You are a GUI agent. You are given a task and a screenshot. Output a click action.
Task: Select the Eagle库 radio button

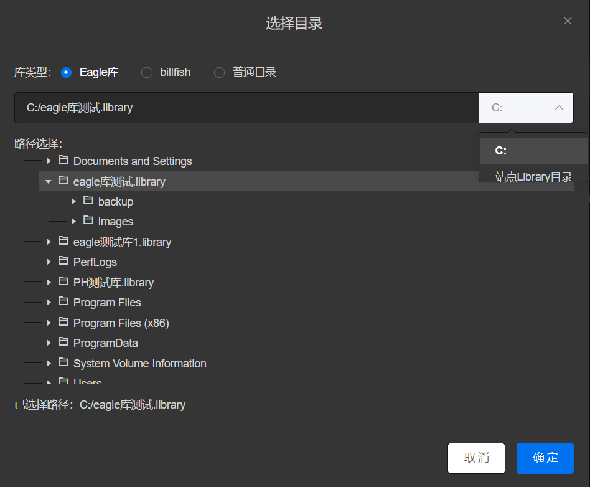click(x=66, y=72)
